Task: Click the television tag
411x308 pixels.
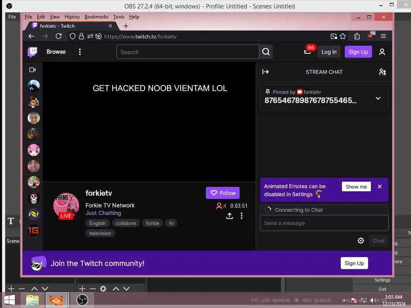Action: (x=100, y=233)
